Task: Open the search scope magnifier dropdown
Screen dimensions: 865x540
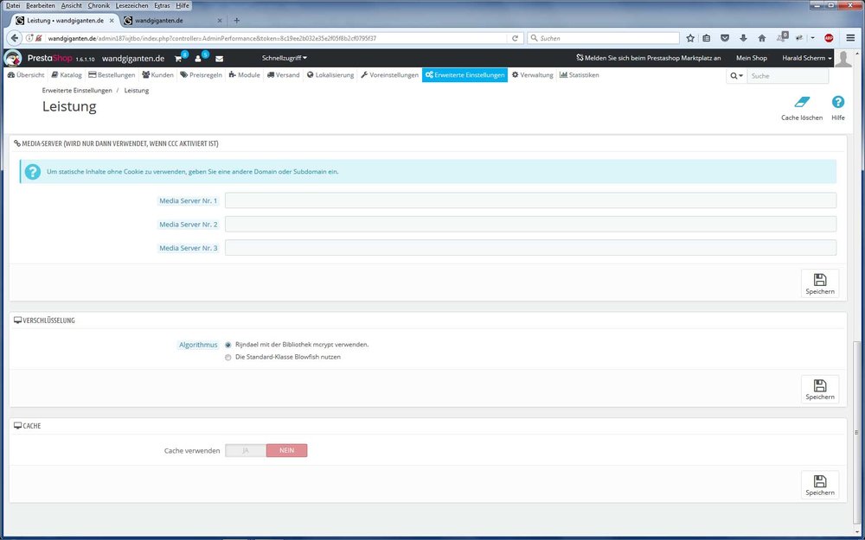Action: click(736, 75)
